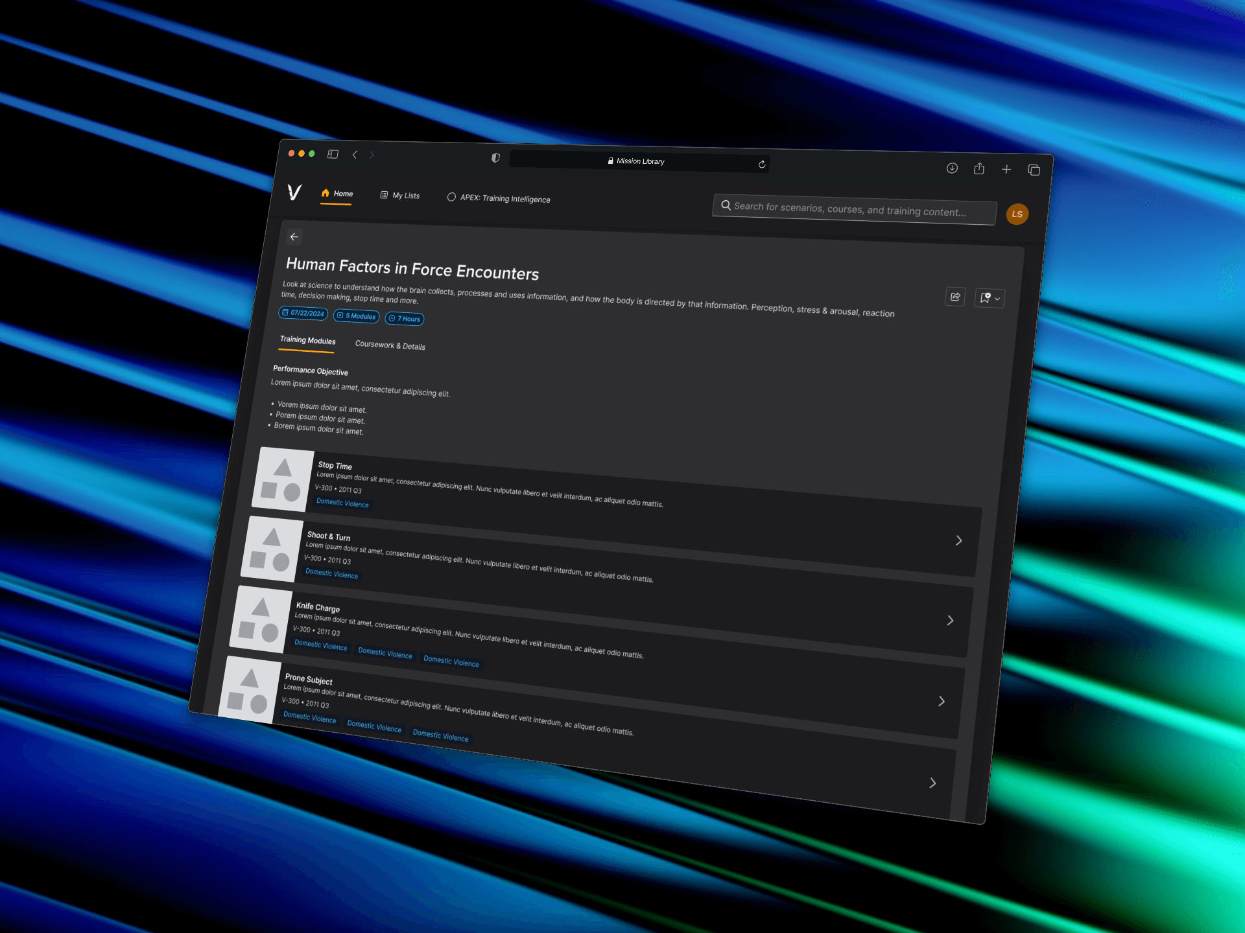Click the tab overview icon

(x=1034, y=170)
